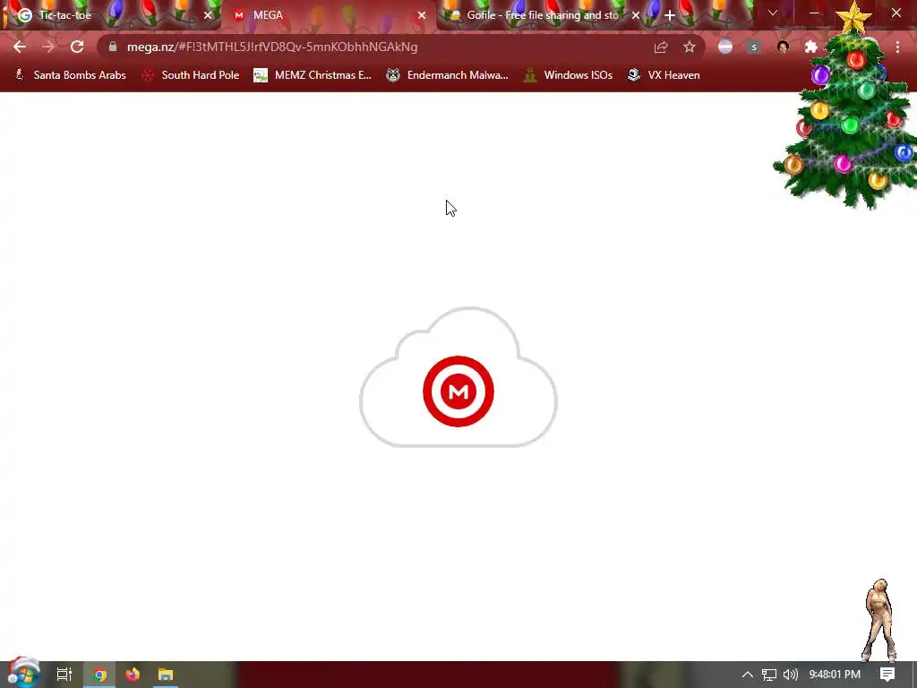This screenshot has height=688, width=917.
Task: Open the network status tray icon
Action: pyautogui.click(x=769, y=675)
